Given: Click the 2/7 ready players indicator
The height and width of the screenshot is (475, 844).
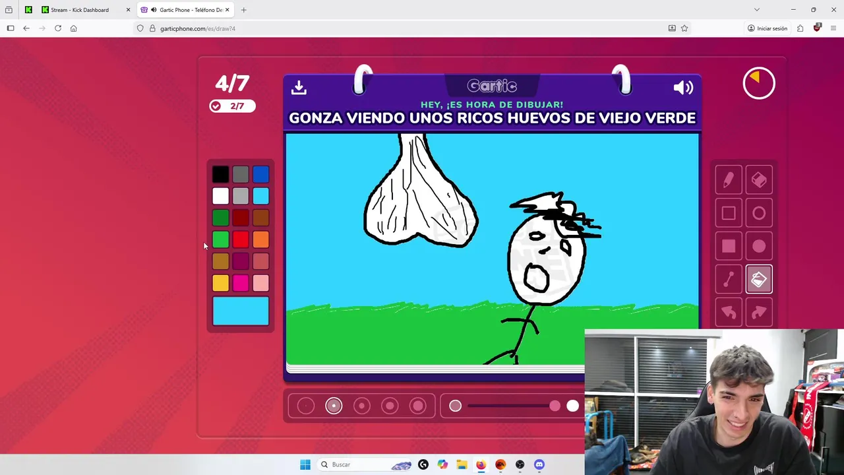Looking at the screenshot, I should coord(232,106).
